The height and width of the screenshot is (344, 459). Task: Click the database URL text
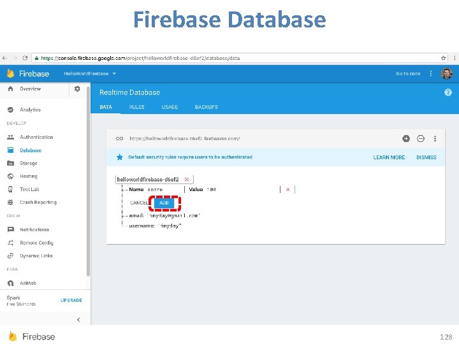tap(185, 138)
